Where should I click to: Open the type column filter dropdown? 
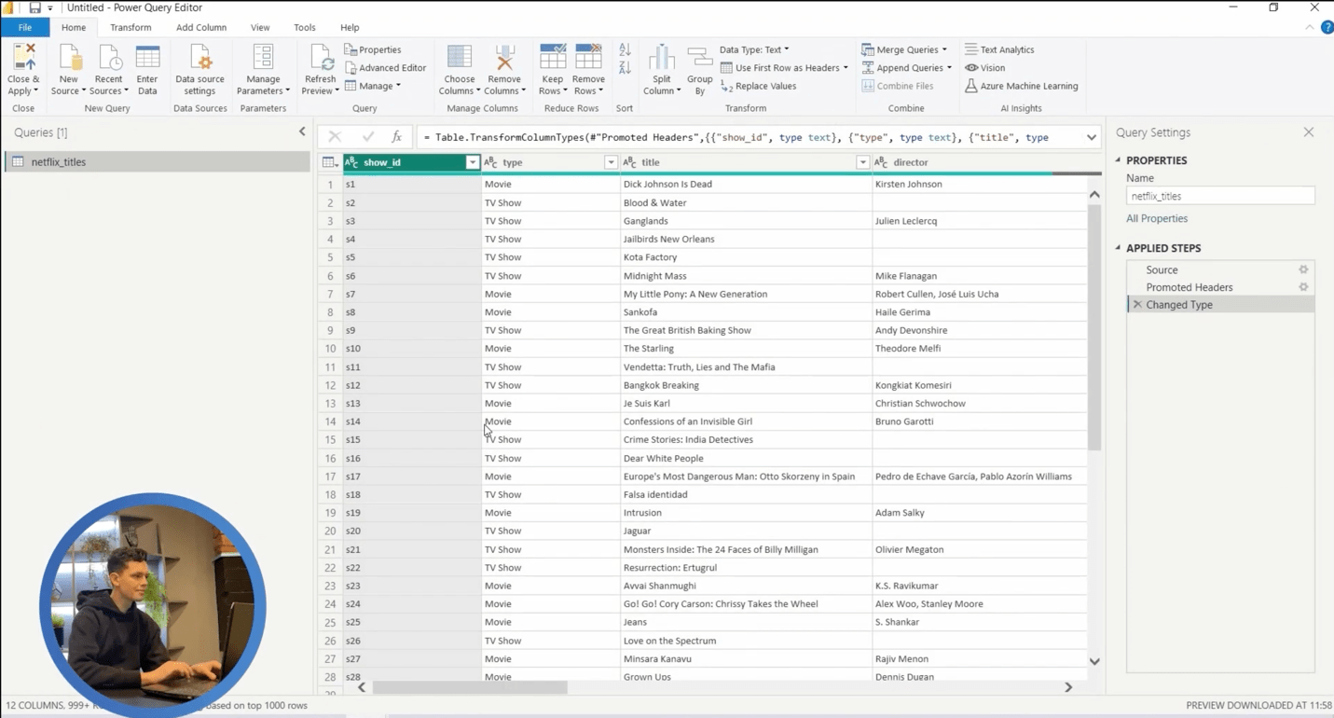tap(611, 162)
